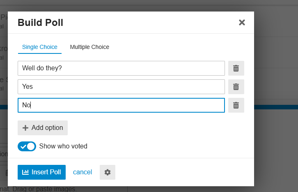Viewport: 298px width, 192px height.
Task: Switch to the Single Choice tab
Action: (40, 47)
